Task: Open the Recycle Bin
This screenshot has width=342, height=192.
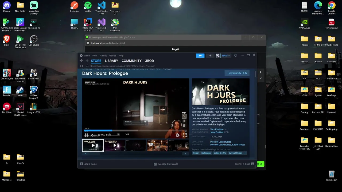Action: point(332,176)
